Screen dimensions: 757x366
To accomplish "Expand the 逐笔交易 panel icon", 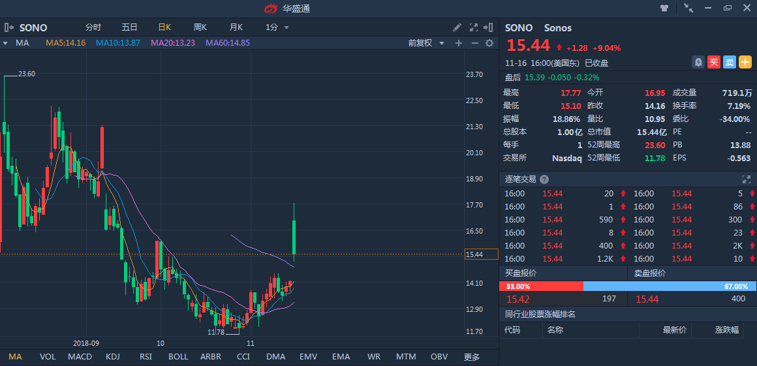I will pyautogui.click(x=747, y=179).
